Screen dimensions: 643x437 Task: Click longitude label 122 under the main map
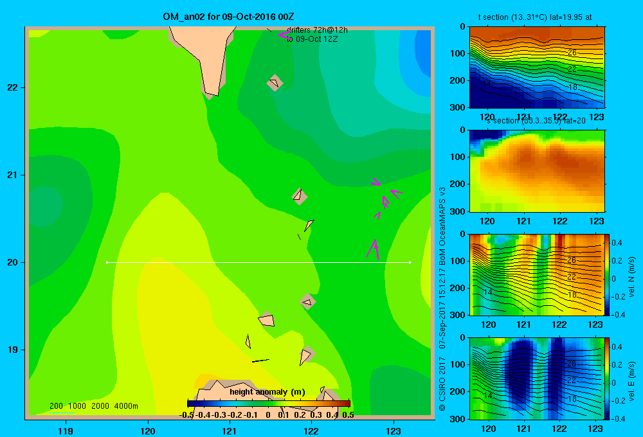pyautogui.click(x=311, y=431)
